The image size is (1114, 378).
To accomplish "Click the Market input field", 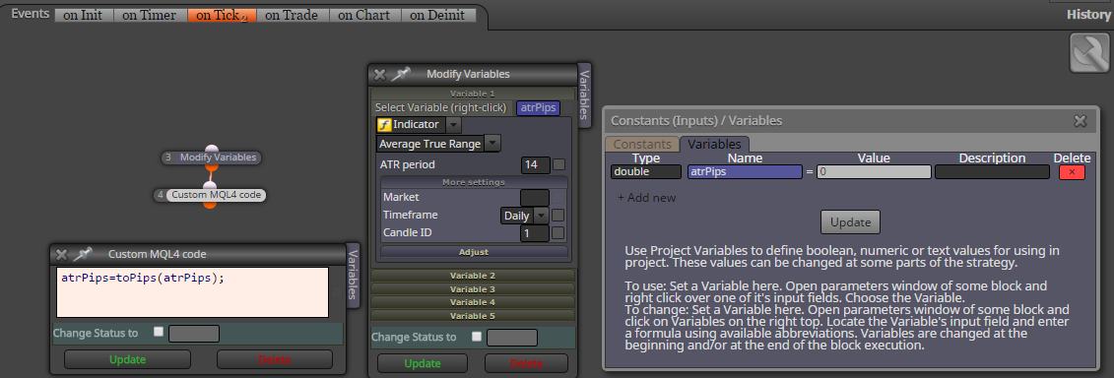I will [x=535, y=197].
